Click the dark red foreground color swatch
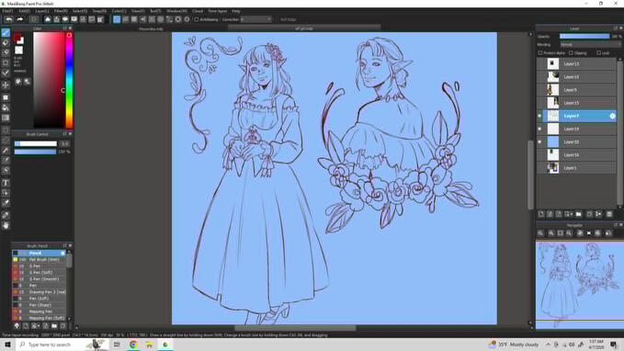624x351 pixels. pyautogui.click(x=17, y=38)
